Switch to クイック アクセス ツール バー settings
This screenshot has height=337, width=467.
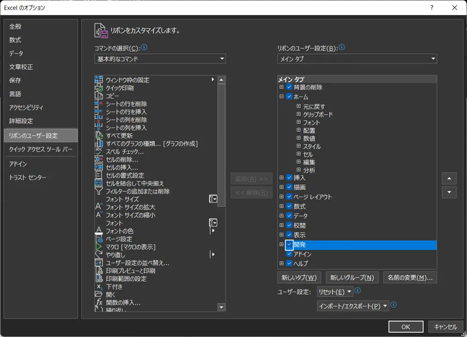[41, 149]
